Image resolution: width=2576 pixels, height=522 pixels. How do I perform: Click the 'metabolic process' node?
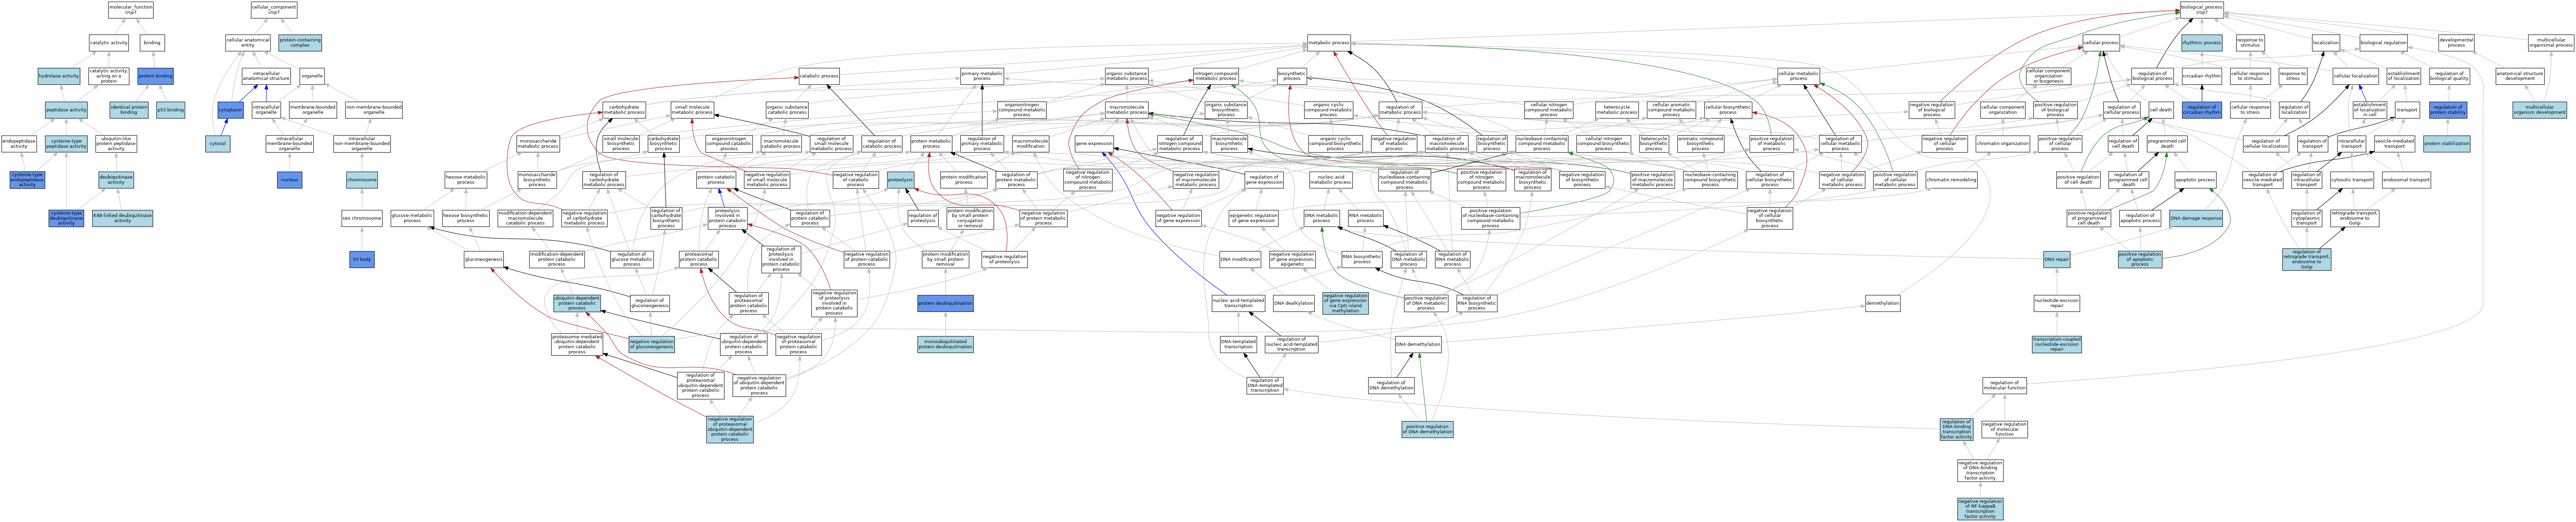click(1329, 43)
